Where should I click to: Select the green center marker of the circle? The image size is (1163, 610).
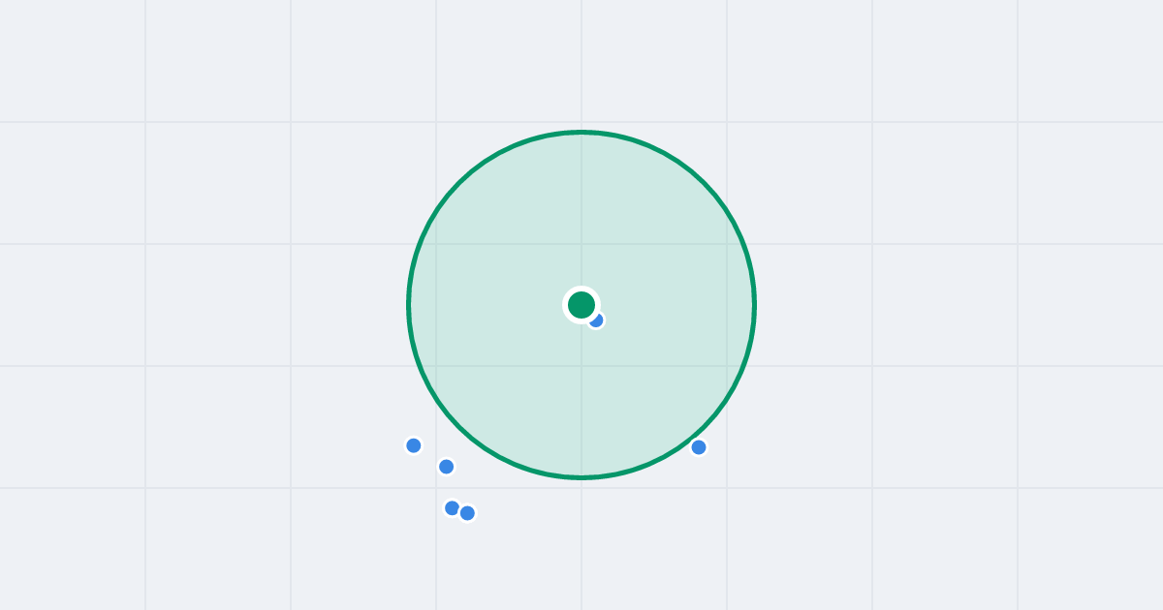click(x=581, y=305)
